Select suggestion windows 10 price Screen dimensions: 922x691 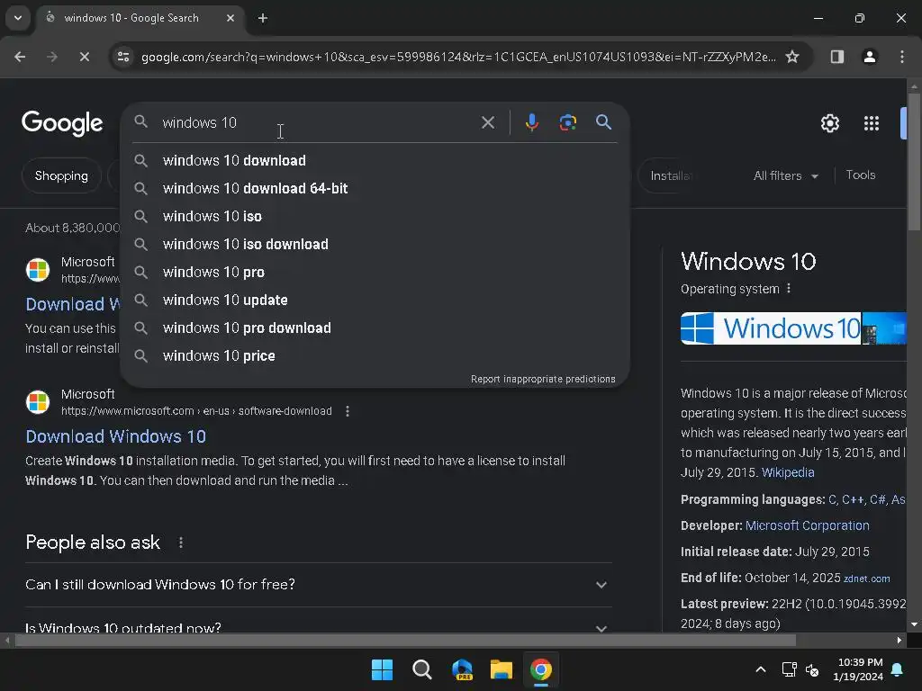pyautogui.click(x=375, y=356)
